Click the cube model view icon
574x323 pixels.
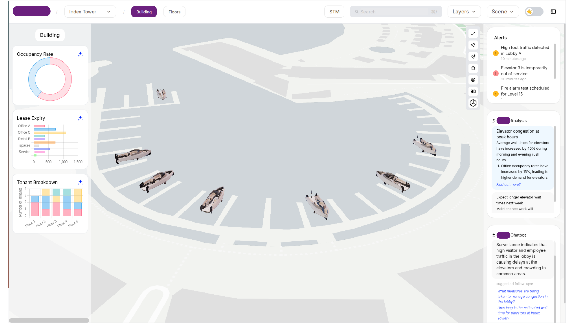pyautogui.click(x=473, y=103)
